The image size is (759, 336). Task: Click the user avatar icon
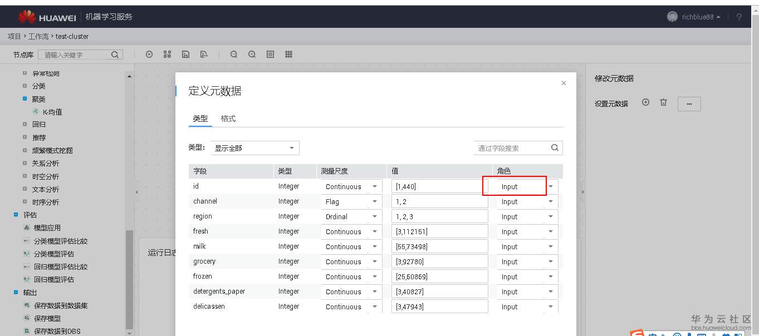click(672, 17)
